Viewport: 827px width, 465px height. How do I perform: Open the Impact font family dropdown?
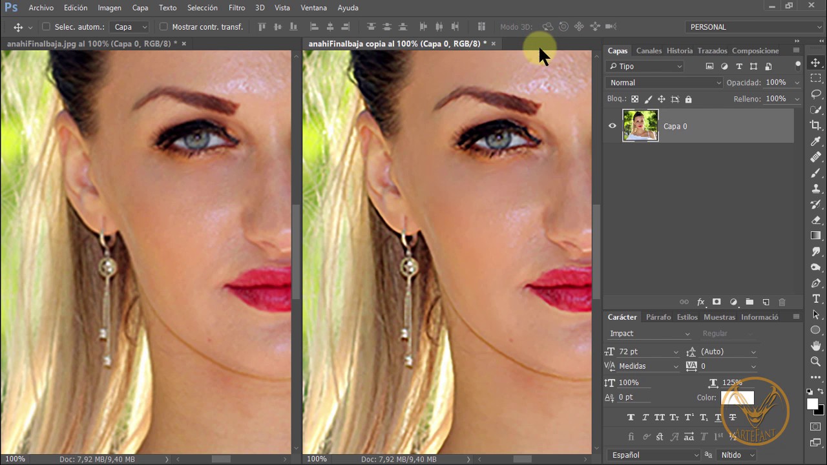coord(649,333)
